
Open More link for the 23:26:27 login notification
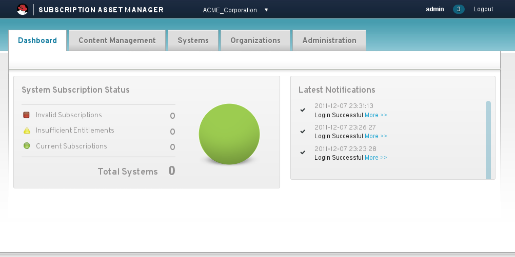[x=376, y=136]
